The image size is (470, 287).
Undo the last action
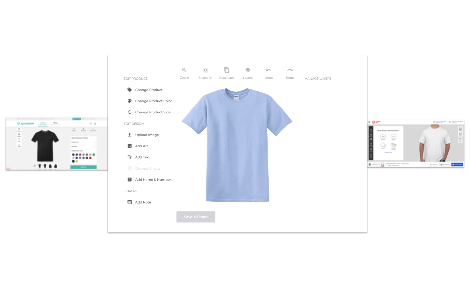tap(269, 73)
